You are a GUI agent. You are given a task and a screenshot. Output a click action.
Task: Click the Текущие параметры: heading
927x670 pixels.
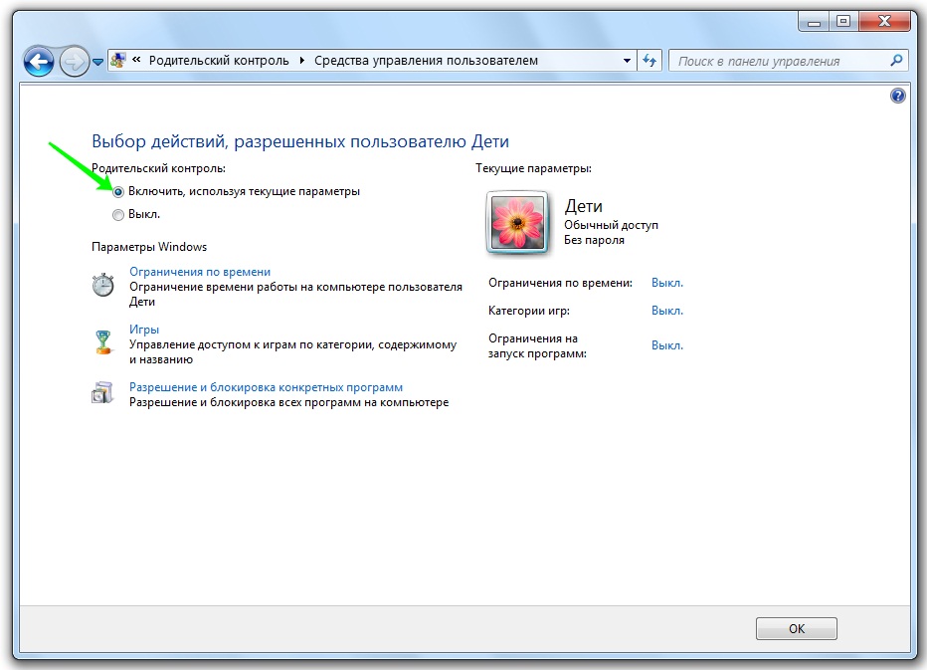coord(533,168)
